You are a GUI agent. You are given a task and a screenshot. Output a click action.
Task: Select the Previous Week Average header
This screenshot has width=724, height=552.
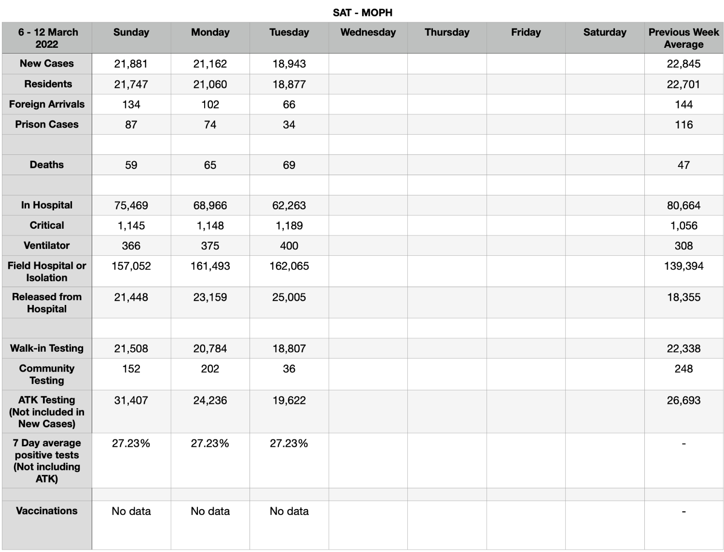[683, 38]
